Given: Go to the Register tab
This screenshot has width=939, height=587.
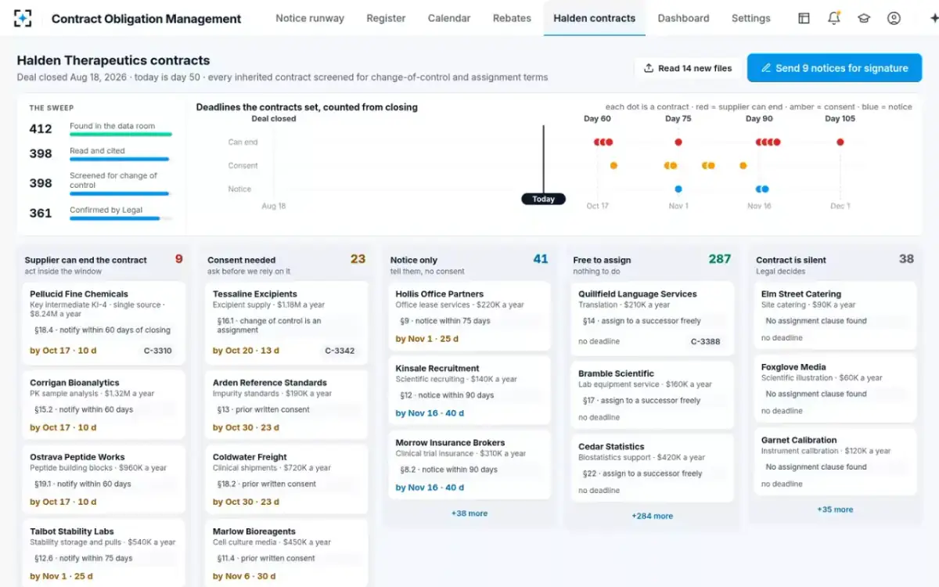Looking at the screenshot, I should coord(386,18).
